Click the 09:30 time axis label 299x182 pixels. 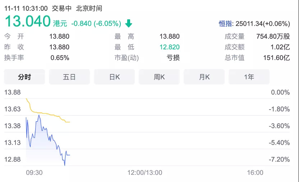point(34,173)
